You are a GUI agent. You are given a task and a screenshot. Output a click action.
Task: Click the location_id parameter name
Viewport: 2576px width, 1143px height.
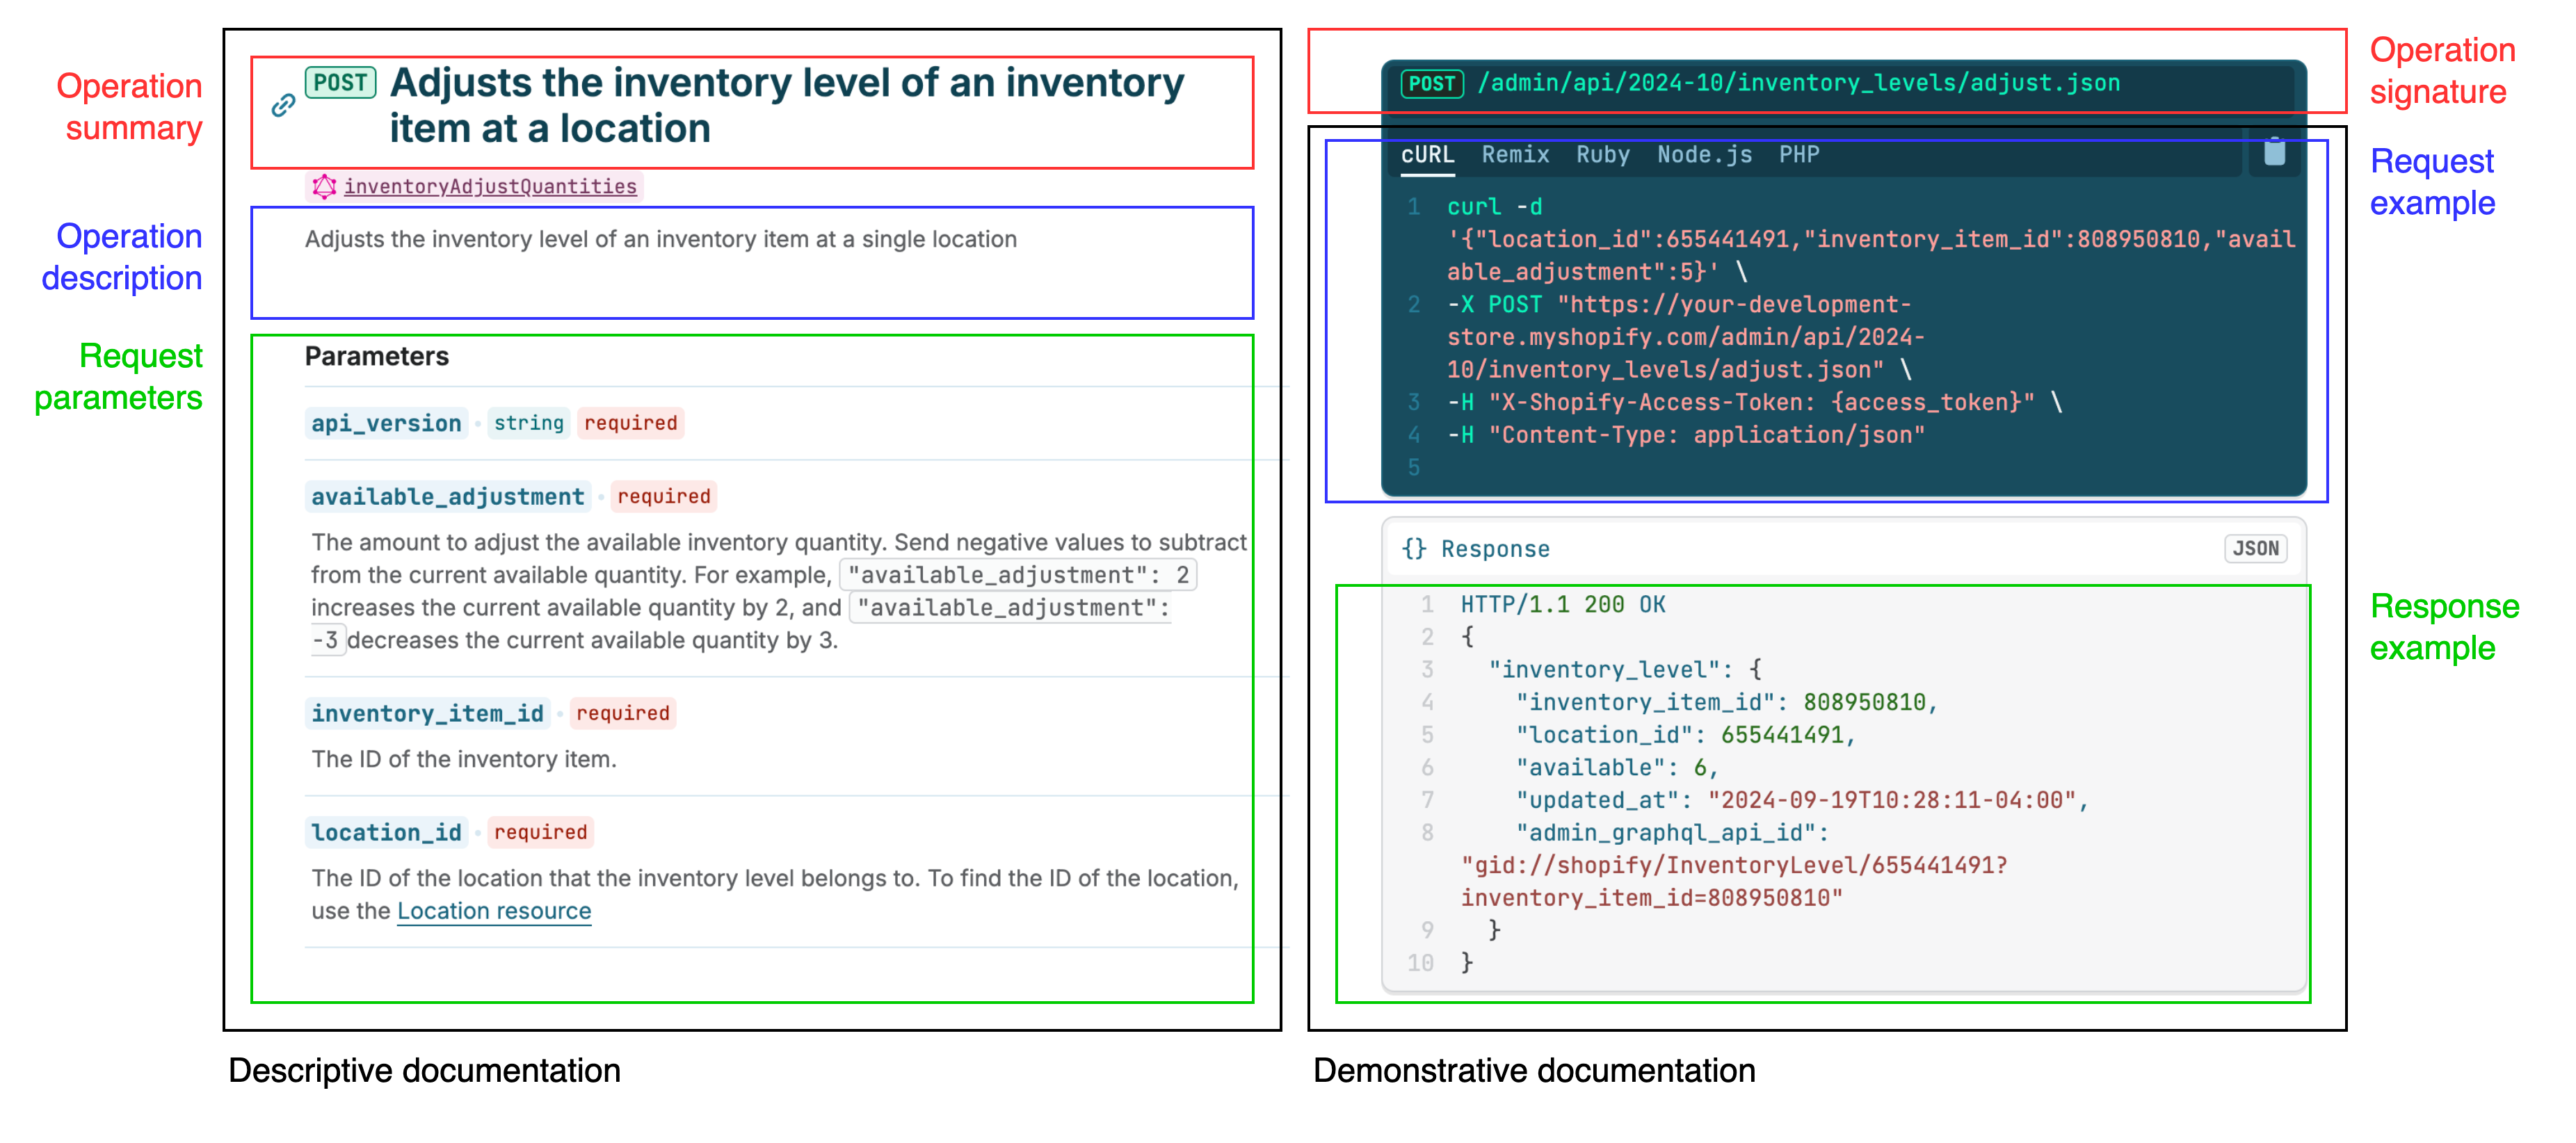point(386,832)
